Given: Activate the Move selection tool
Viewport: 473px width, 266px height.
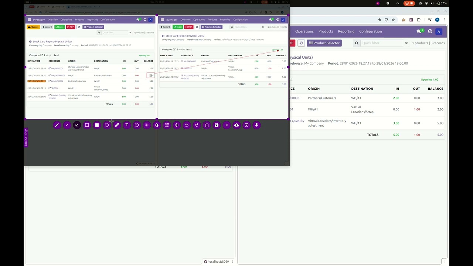Looking at the screenshot, I should tap(177, 125).
